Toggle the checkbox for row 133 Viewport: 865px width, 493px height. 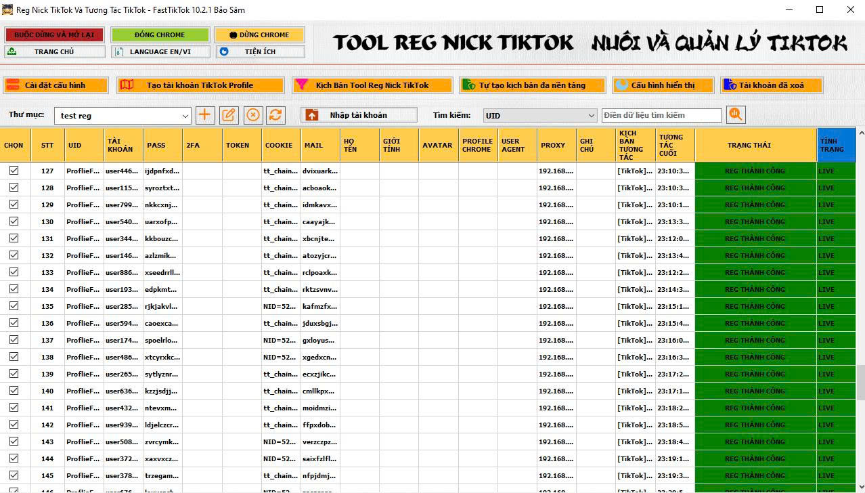[14, 272]
